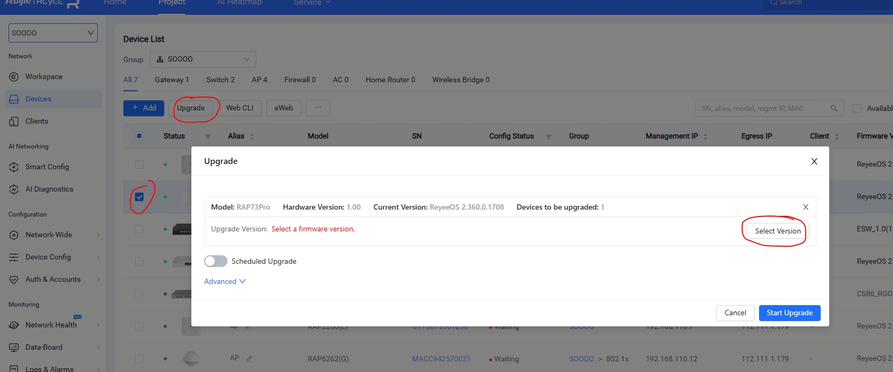Expand Data-Board submenu

98,348
